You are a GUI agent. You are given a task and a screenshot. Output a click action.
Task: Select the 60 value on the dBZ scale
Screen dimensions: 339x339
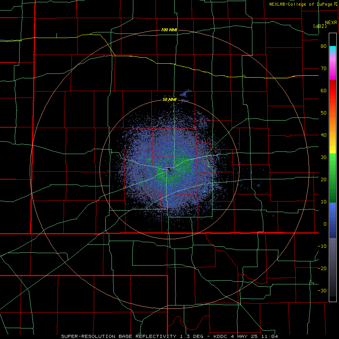pos(324,90)
